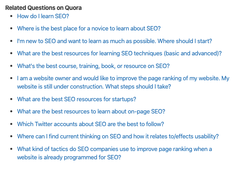Viewport: 249px width, 170px height.
Task: Click bullet next to SEO companies tactics question
Action: point(11,149)
